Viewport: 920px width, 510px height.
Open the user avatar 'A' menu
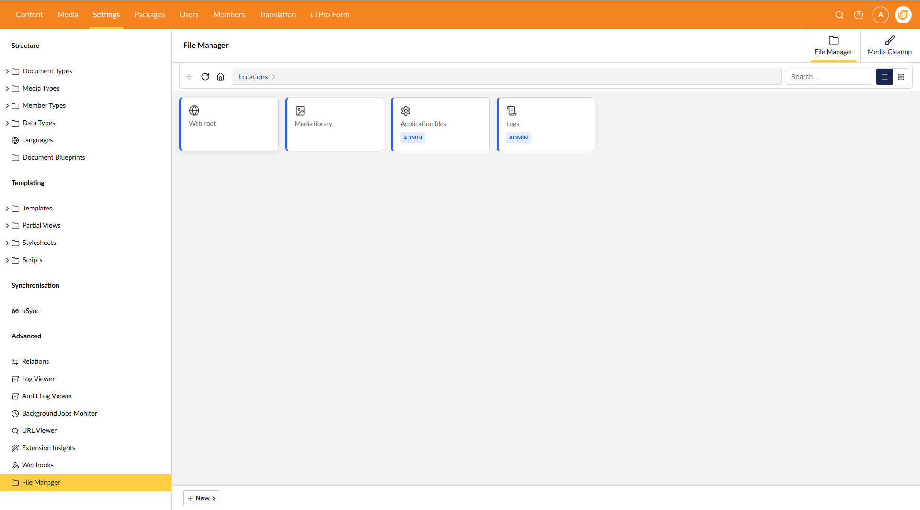[x=881, y=15]
